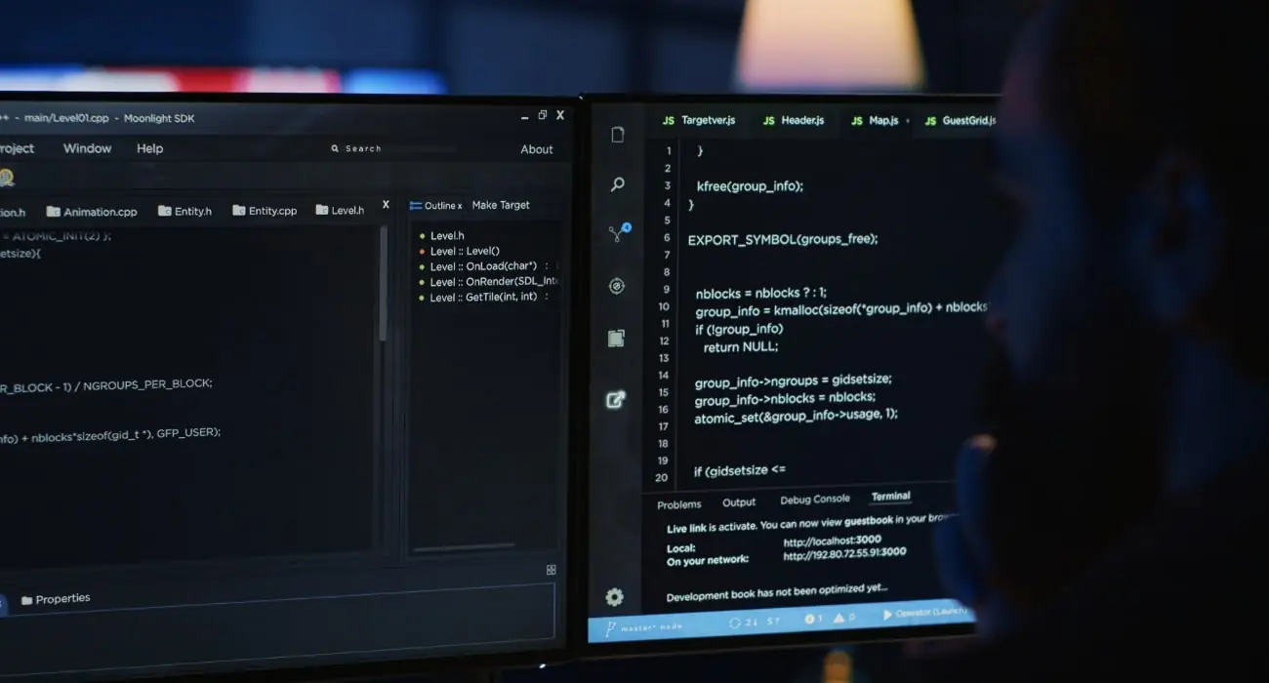This screenshot has height=683, width=1269.
Task: Click the Animation.cpp file icon
Action: tap(54, 211)
